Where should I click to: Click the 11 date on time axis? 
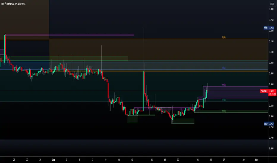(119, 160)
